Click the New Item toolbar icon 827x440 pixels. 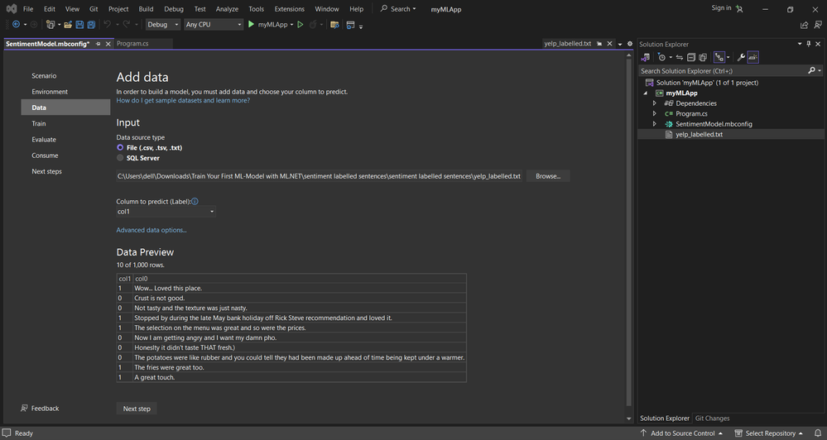pyautogui.click(x=50, y=24)
